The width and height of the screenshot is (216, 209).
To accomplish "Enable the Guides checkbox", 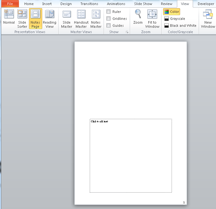I will (x=109, y=26).
